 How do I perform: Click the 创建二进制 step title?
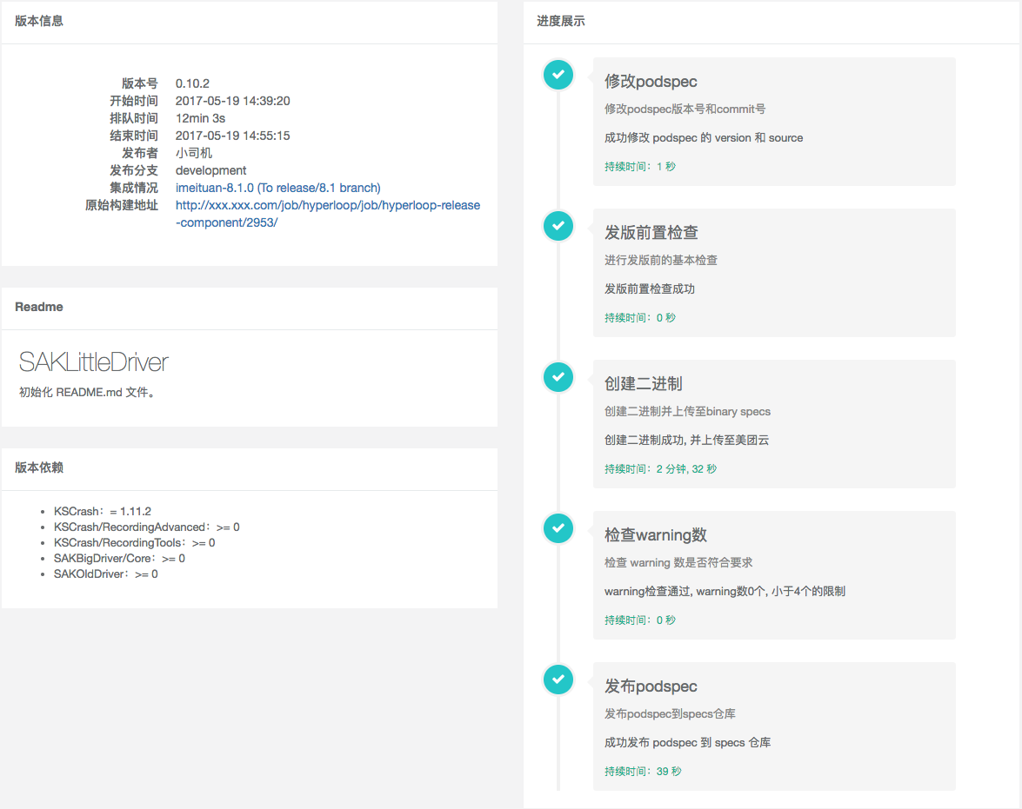coord(644,384)
